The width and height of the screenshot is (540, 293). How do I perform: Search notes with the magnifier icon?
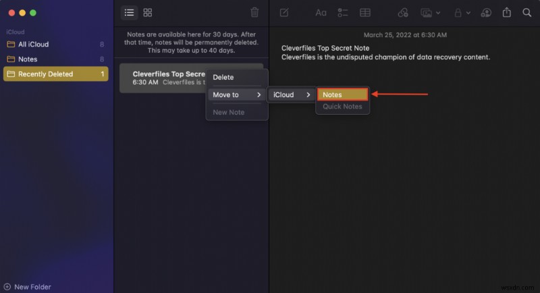(526, 12)
